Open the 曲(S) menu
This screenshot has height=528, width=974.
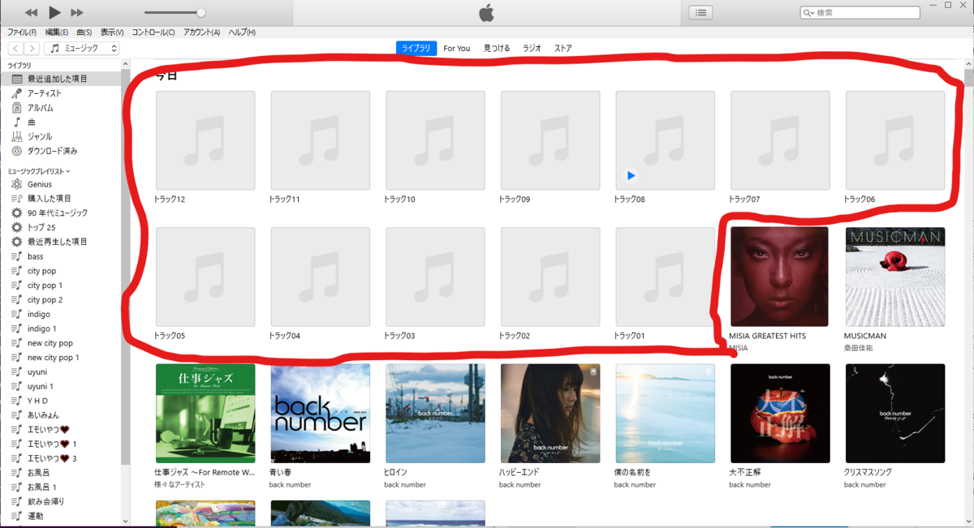coord(84,32)
